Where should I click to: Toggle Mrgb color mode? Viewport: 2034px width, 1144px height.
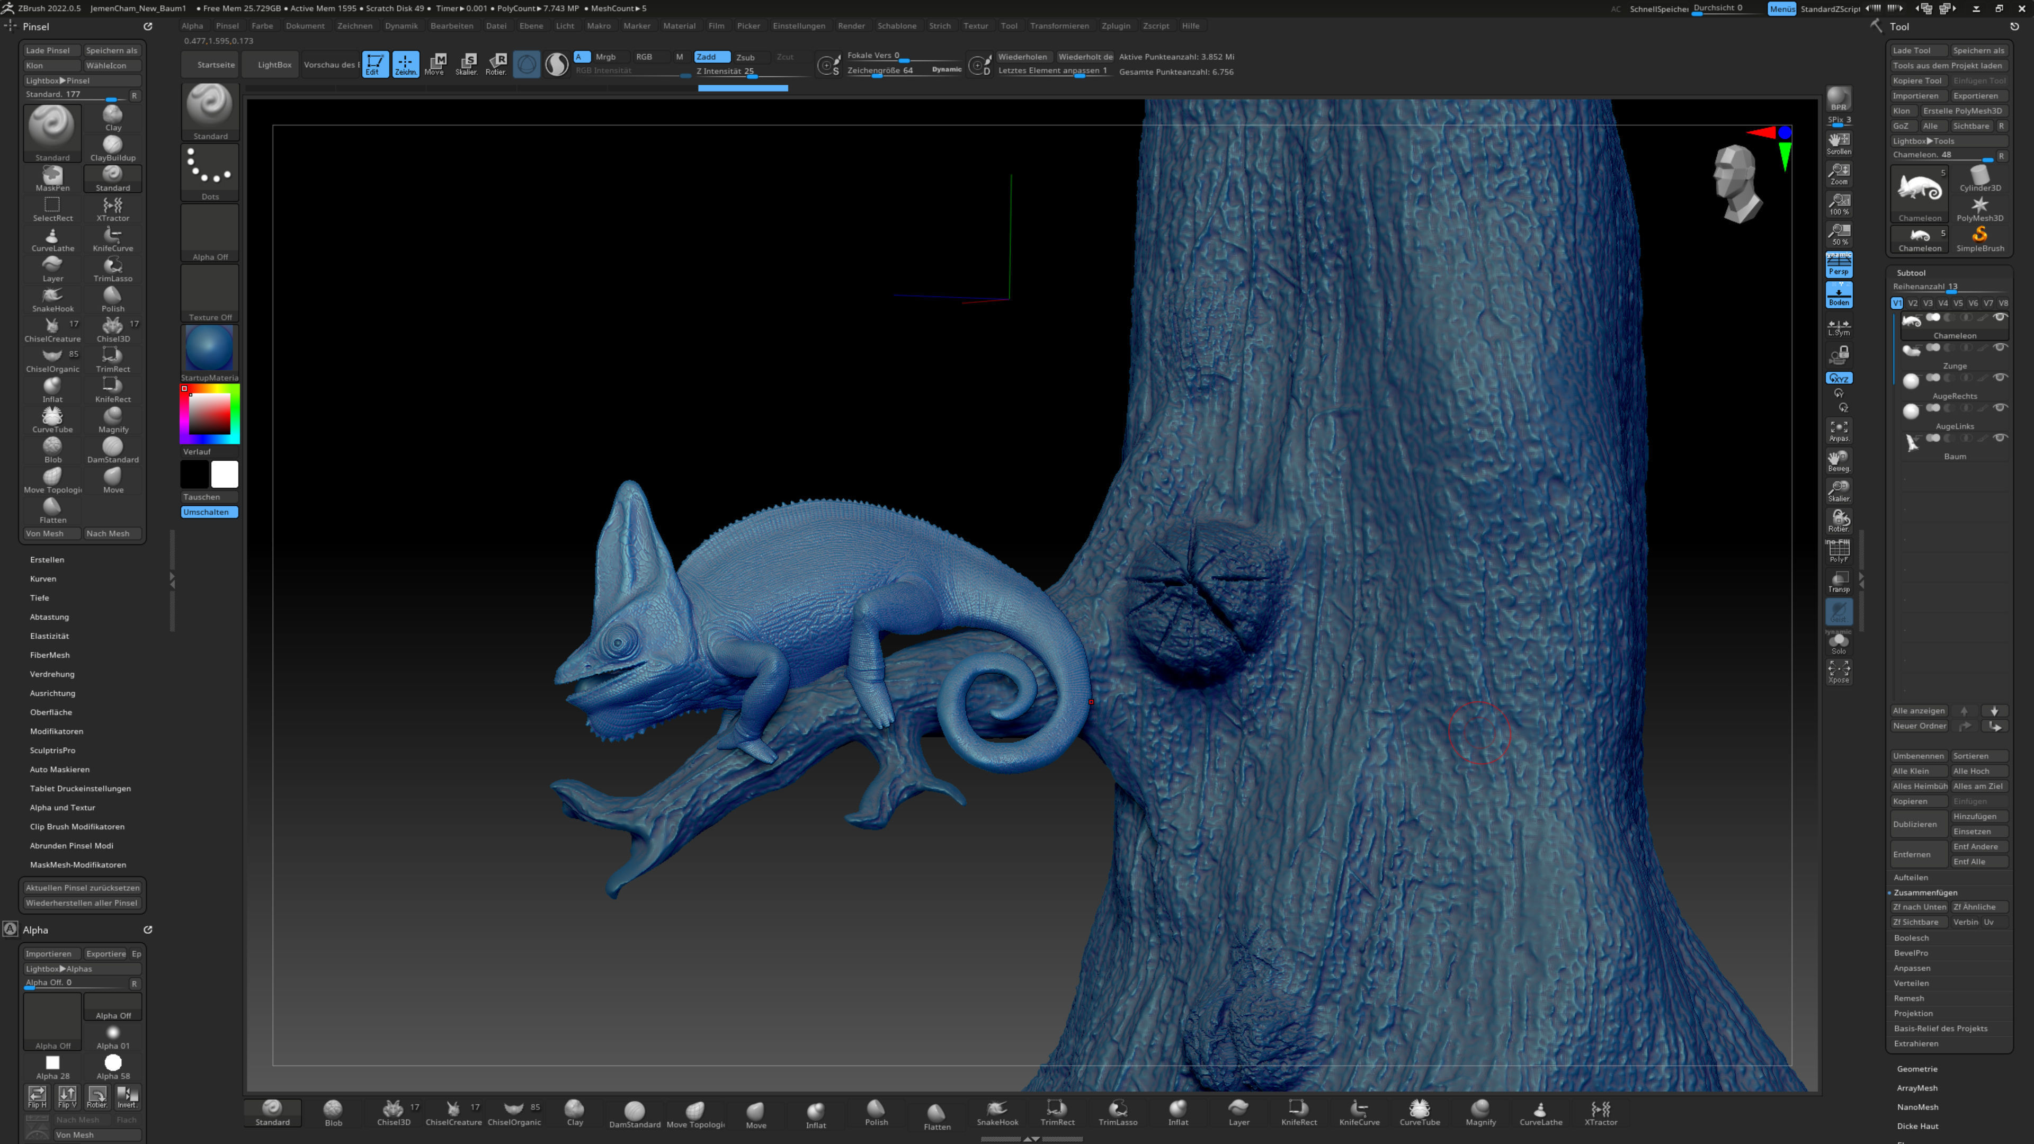coord(605,57)
